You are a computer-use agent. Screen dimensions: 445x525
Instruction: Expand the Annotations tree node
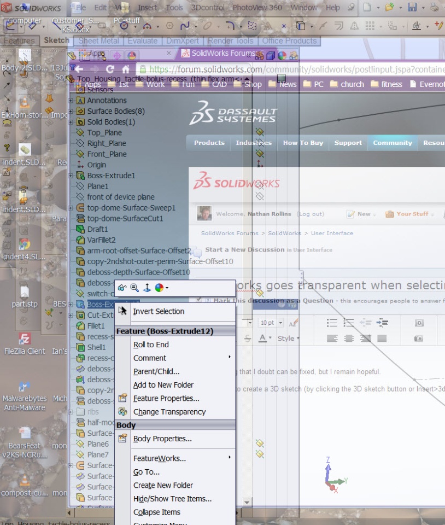[x=71, y=101]
